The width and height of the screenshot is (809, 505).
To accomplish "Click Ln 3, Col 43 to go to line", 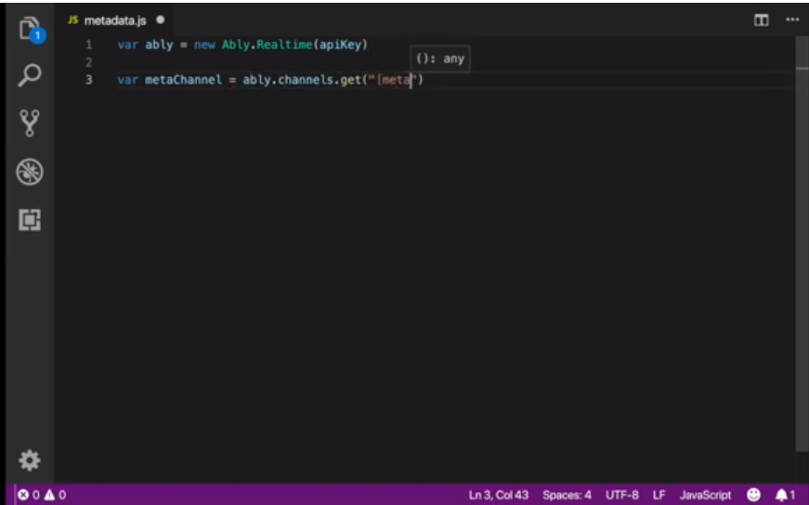I will pyautogui.click(x=501, y=495).
